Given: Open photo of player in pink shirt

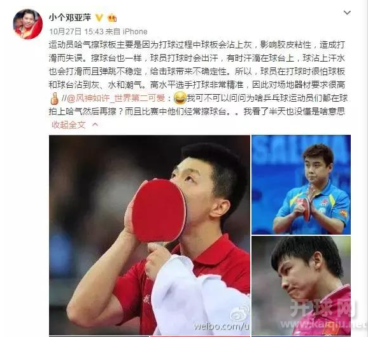Looking at the screenshot, I should tap(301, 285).
